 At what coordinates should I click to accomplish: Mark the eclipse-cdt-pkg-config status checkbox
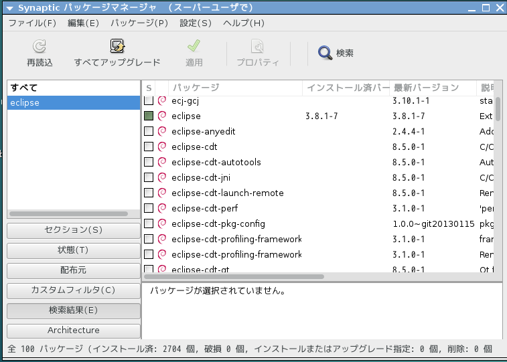[149, 223]
